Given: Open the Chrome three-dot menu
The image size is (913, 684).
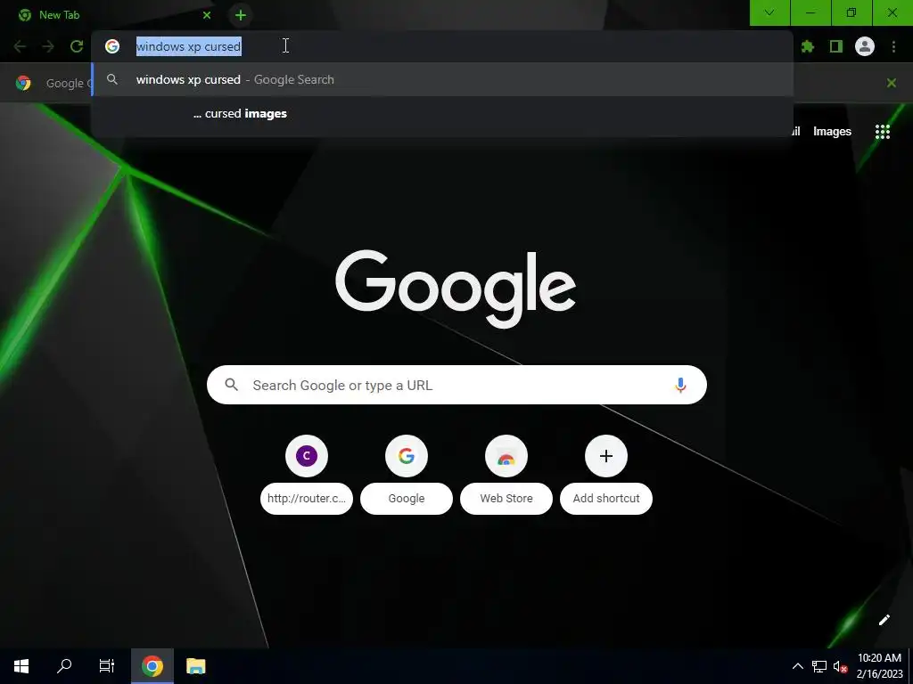Looking at the screenshot, I should tap(893, 46).
